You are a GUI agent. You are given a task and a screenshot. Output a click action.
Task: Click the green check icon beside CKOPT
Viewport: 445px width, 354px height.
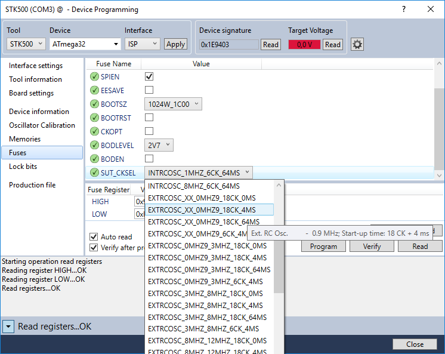pos(94,131)
